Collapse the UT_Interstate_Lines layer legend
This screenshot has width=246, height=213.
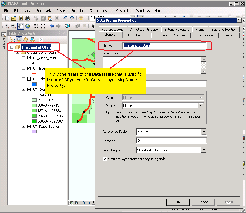tap(23, 68)
